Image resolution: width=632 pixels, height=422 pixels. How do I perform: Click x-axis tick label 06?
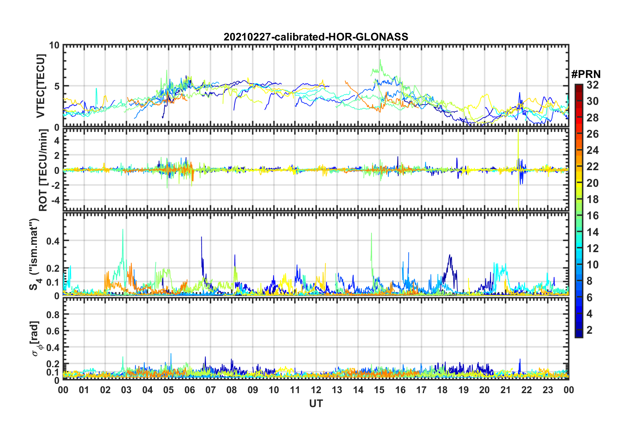point(190,390)
